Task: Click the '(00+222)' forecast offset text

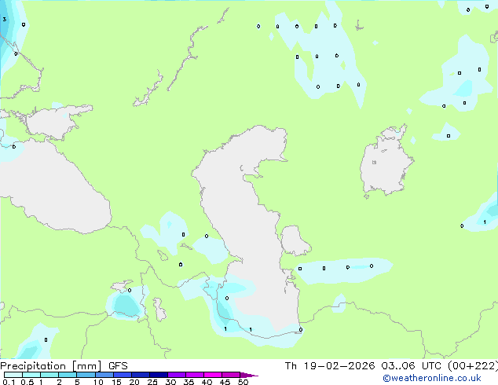Action: tap(473, 366)
